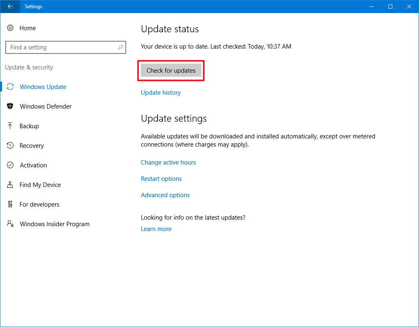Open Advanced options link
Image resolution: width=419 pixels, height=327 pixels.
165,195
